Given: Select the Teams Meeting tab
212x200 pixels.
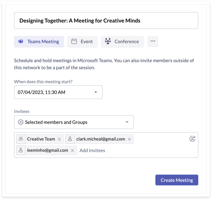Looking at the screenshot, I should click(x=39, y=42).
